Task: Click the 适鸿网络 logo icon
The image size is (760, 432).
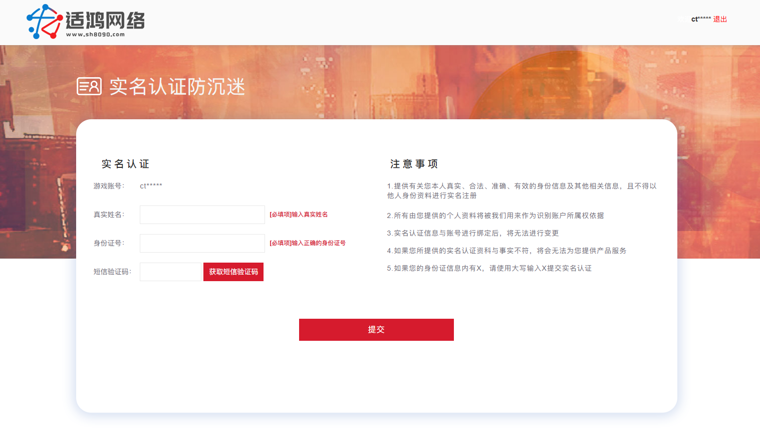Action: [44, 22]
